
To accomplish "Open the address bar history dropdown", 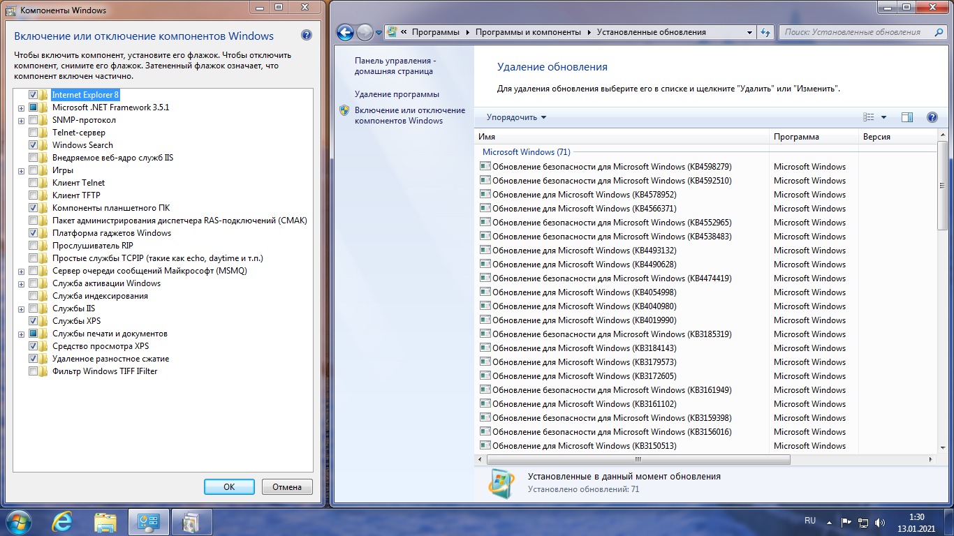I will tap(749, 32).
